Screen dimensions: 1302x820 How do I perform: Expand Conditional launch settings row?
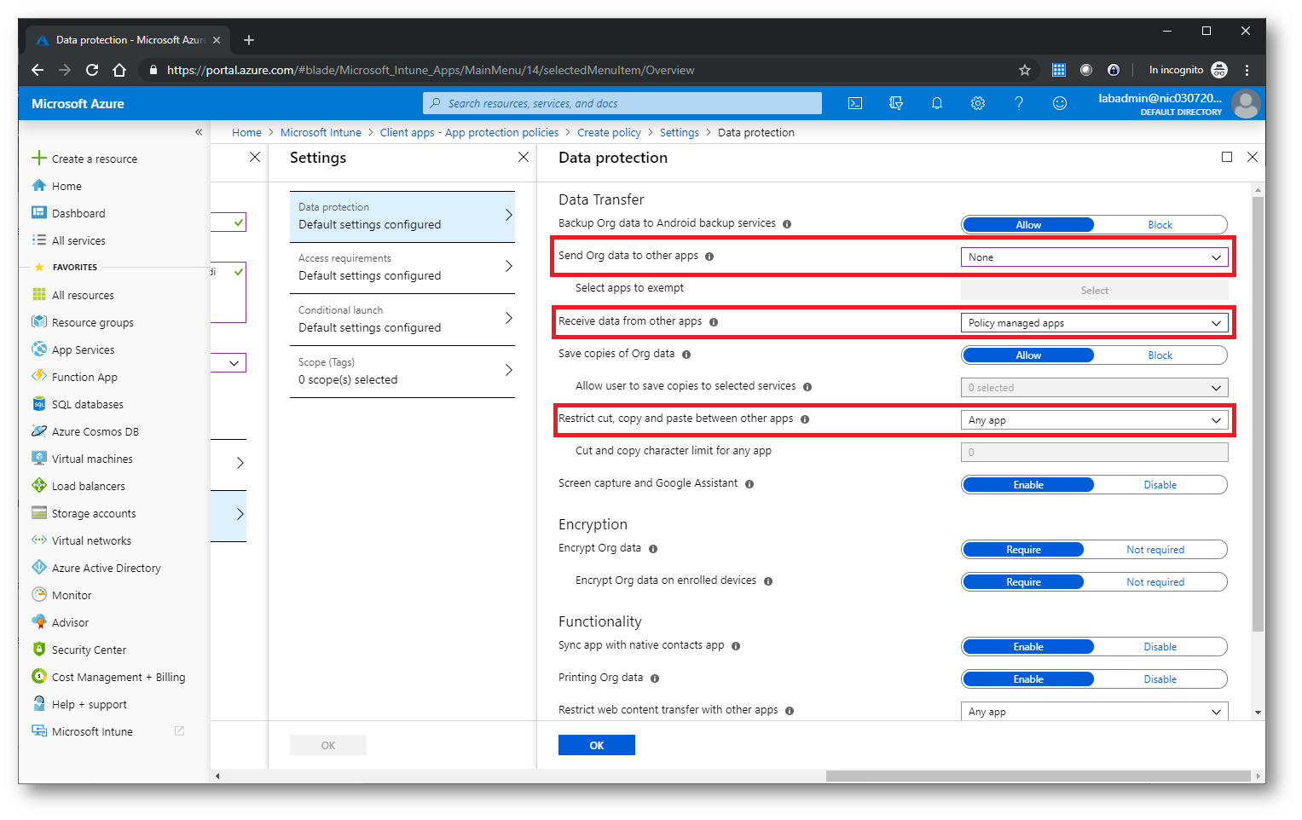tap(402, 320)
